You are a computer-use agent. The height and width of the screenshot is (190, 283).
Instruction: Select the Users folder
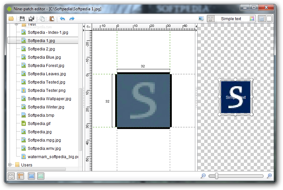[27, 165]
